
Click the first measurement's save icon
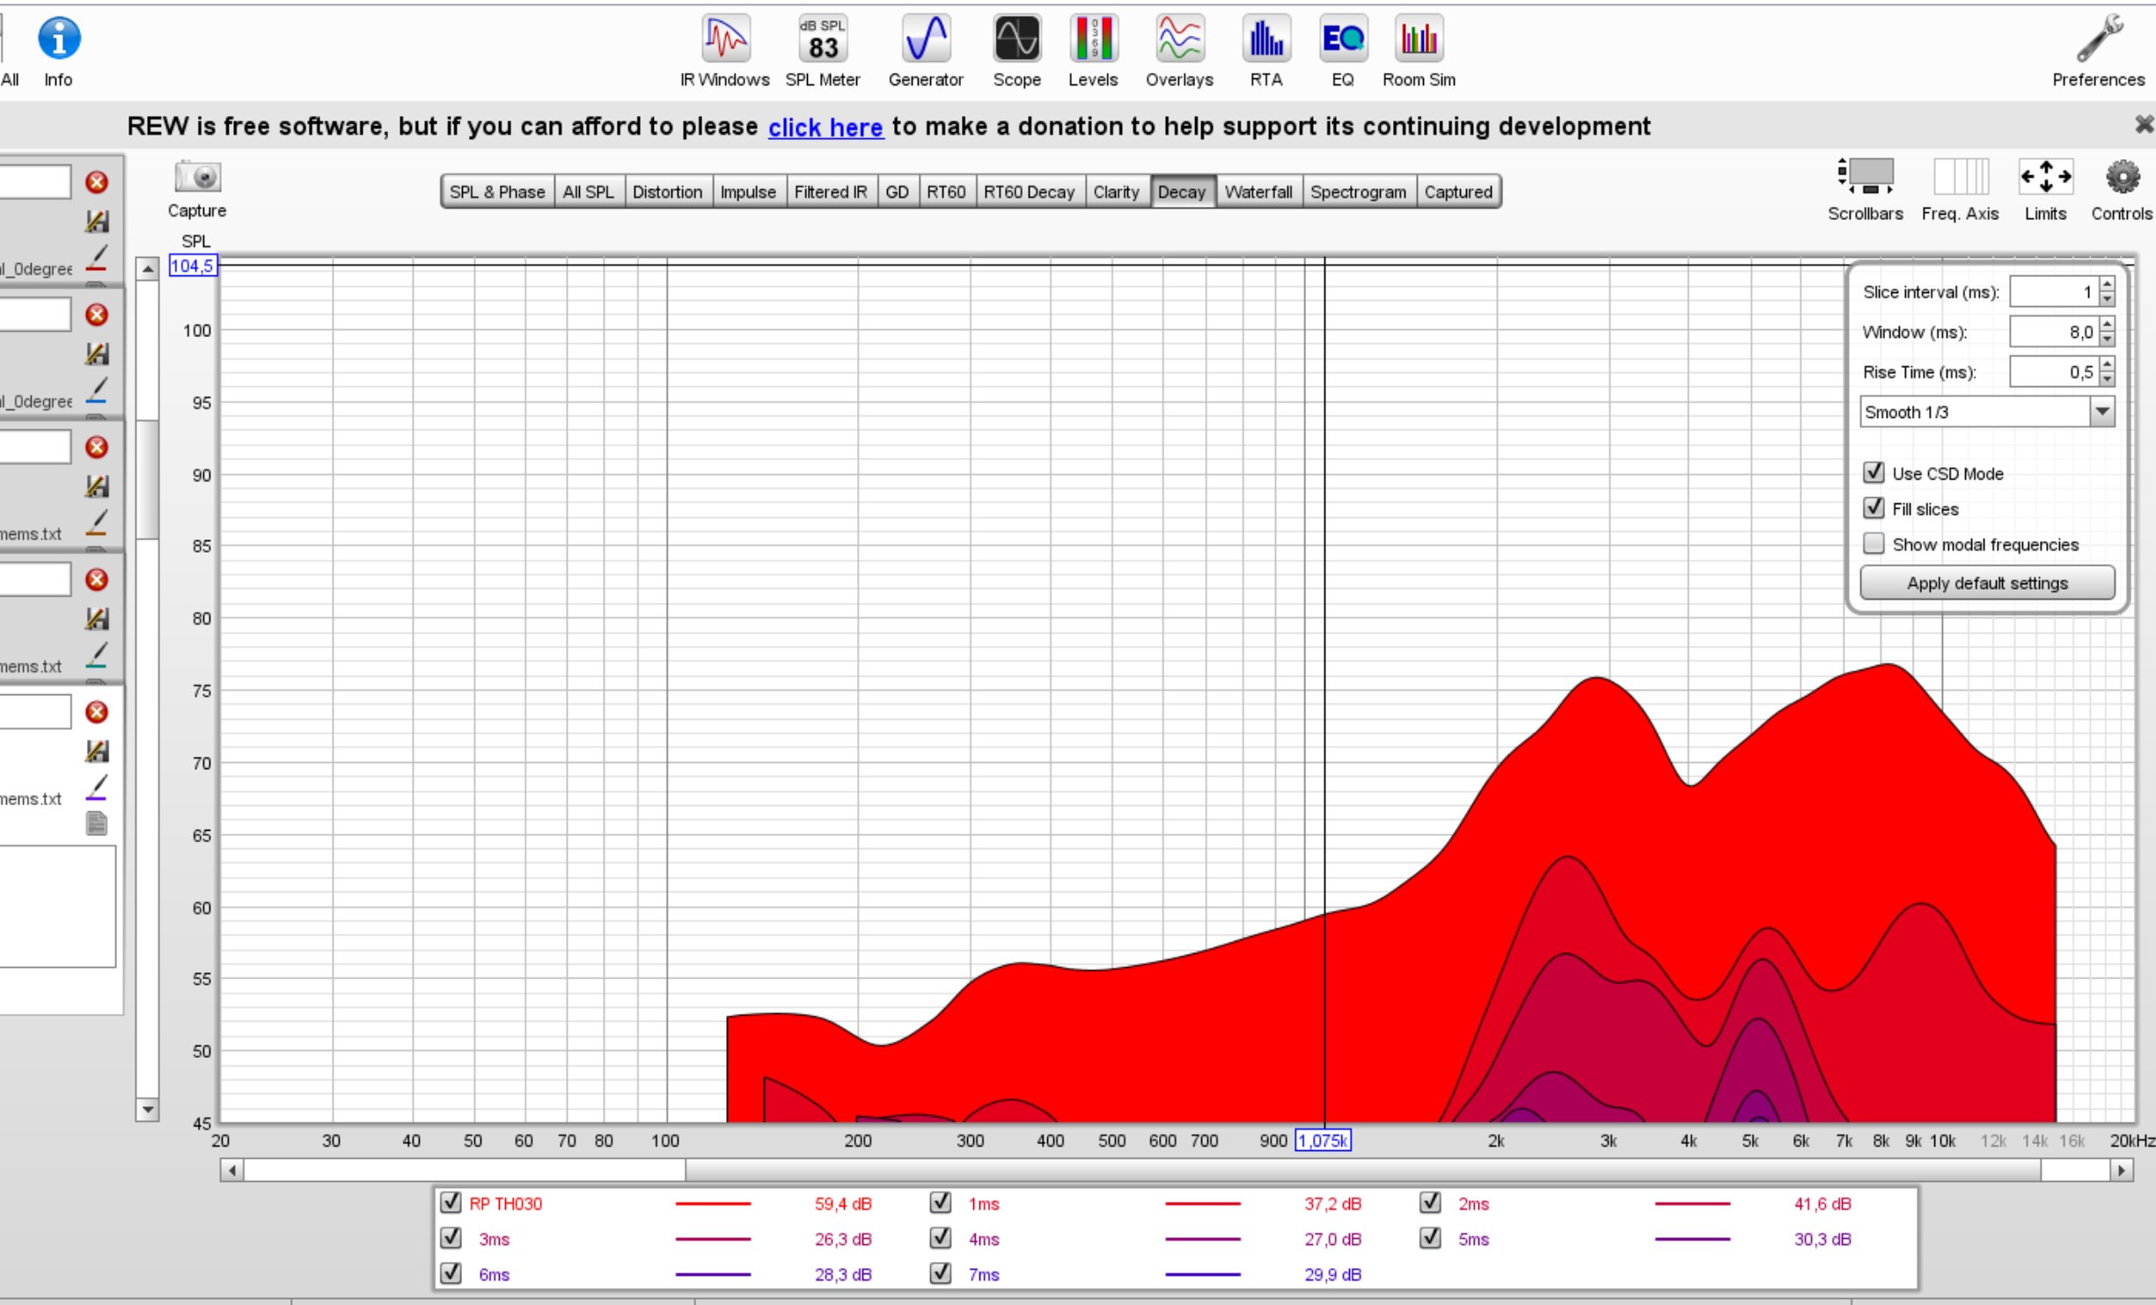point(97,222)
